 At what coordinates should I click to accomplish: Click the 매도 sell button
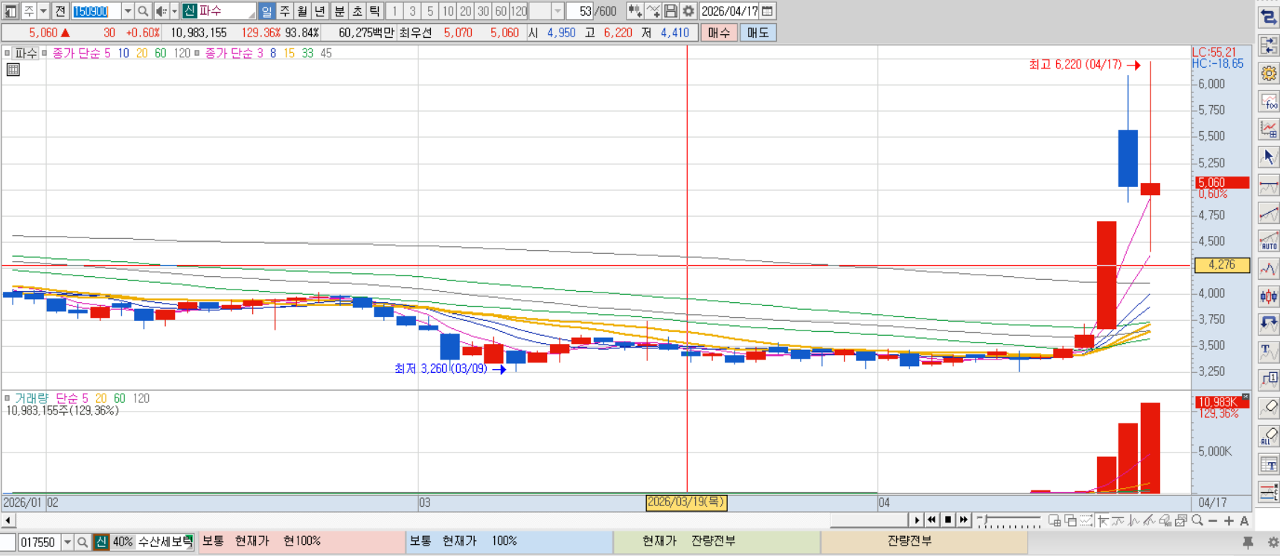[x=758, y=33]
